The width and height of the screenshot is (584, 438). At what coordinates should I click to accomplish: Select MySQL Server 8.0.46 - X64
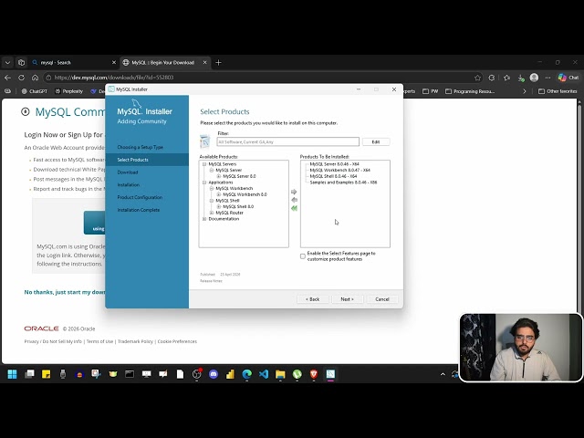pyautogui.click(x=335, y=164)
